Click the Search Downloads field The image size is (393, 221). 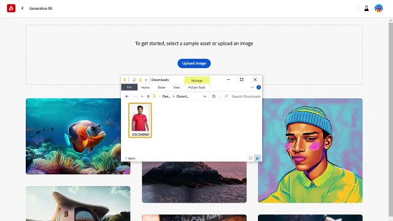point(241,96)
